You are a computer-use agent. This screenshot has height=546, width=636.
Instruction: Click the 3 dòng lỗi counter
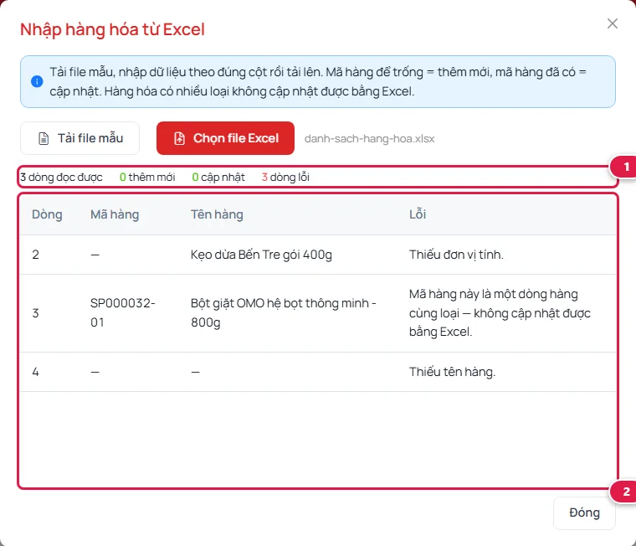[285, 177]
